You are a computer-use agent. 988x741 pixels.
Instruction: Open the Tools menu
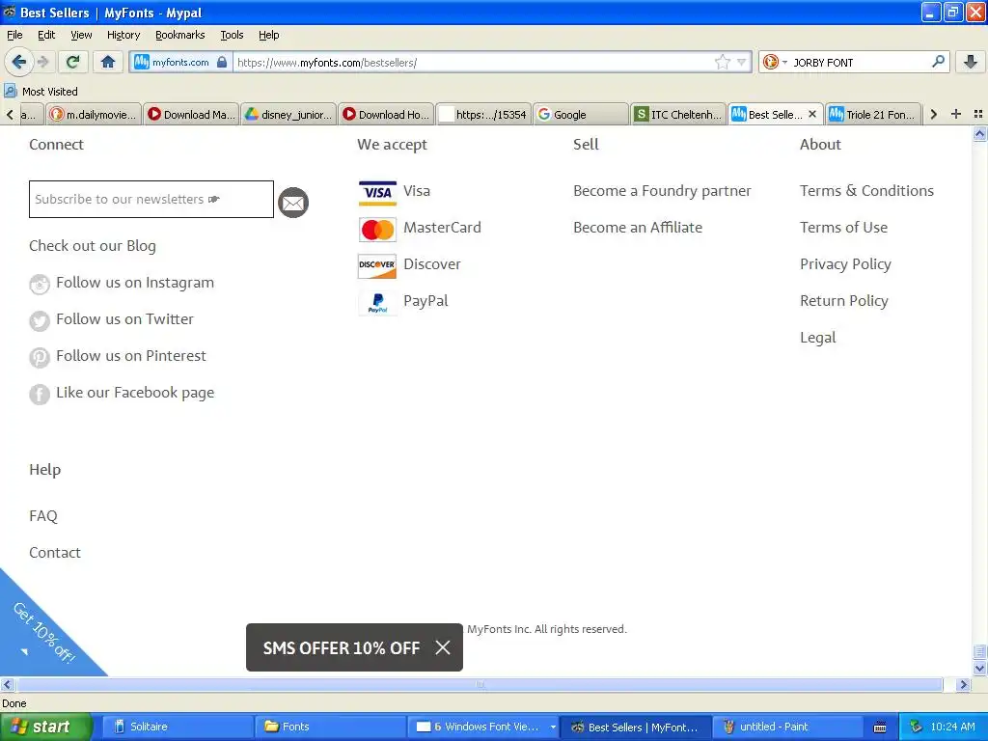tap(232, 35)
